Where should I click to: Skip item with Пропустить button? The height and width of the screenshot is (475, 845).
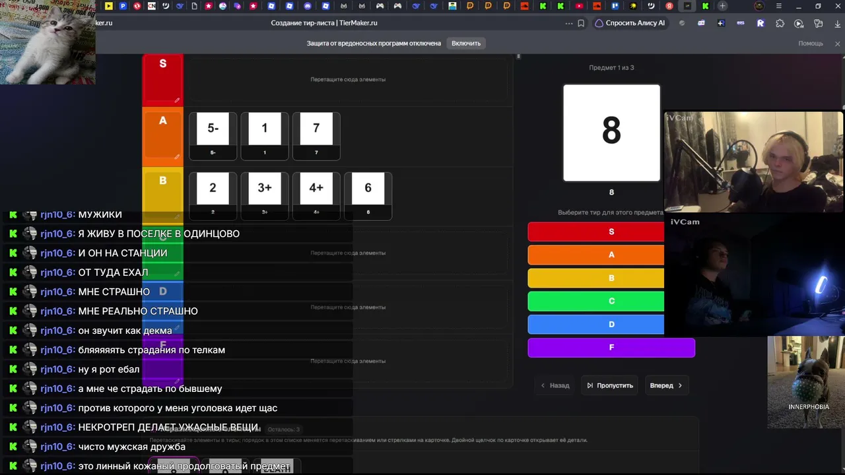click(x=610, y=385)
